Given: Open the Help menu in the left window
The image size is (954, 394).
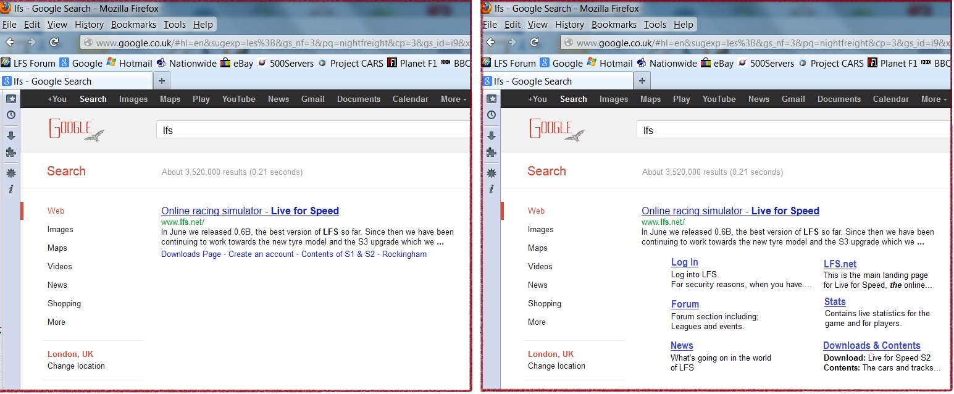Looking at the screenshot, I should click(x=203, y=25).
